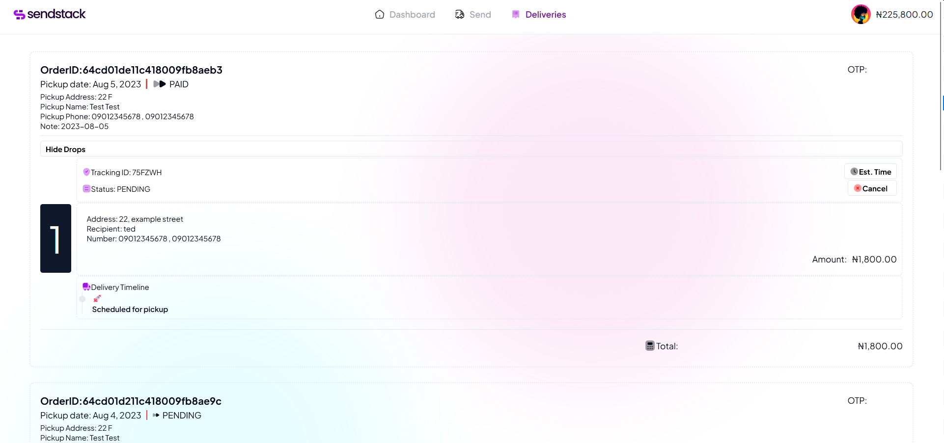The width and height of the screenshot is (944, 443).
Task: Click Tracking ID: 75FZWH text
Action: 126,173
